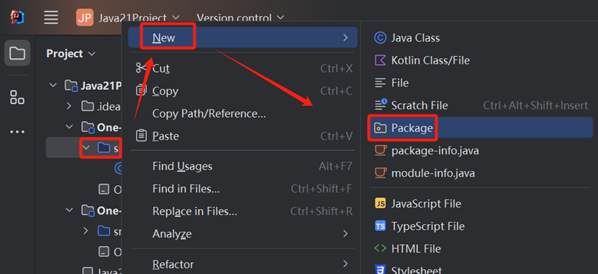Open the Structure tool window icon

coord(17,98)
